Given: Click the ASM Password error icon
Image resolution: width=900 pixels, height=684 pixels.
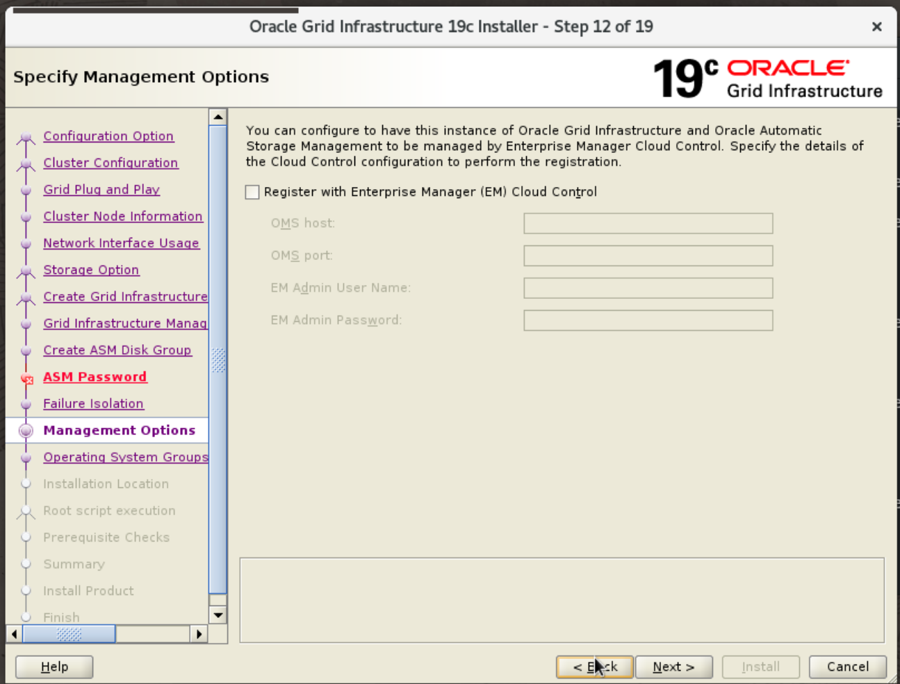Looking at the screenshot, I should [27, 378].
